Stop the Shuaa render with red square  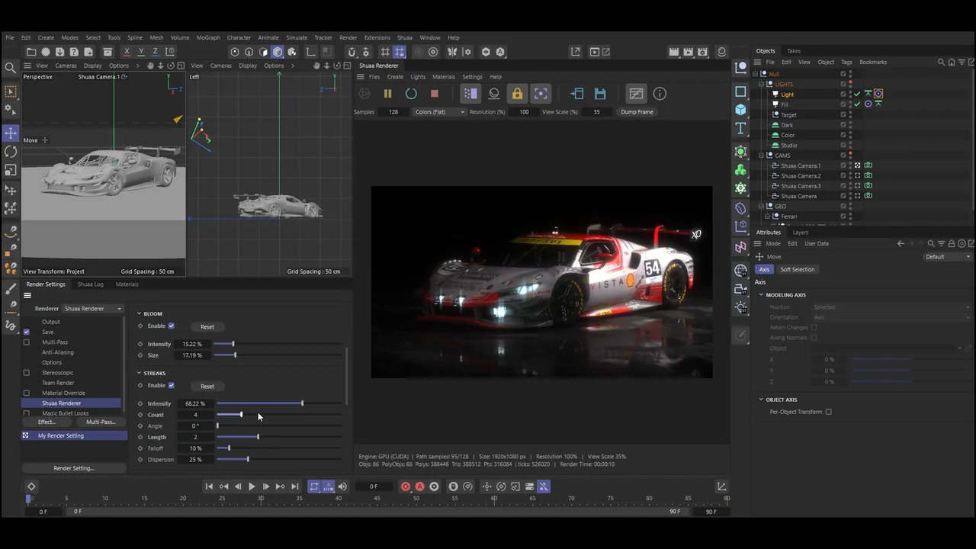[435, 94]
